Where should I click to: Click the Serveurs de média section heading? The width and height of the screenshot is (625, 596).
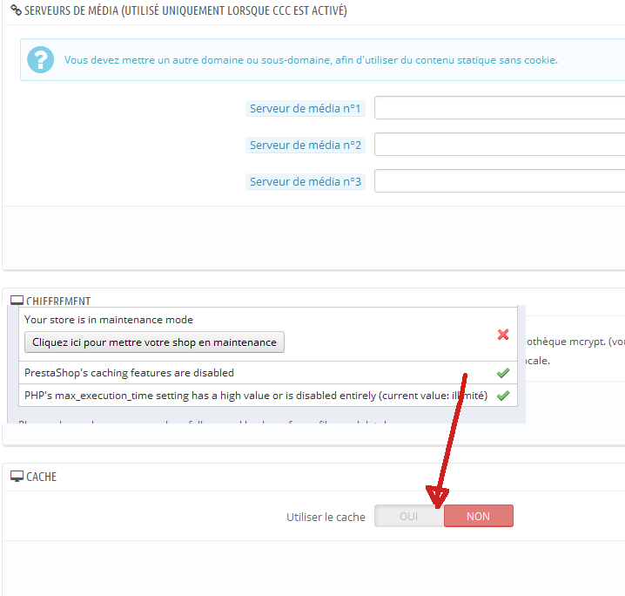pyautogui.click(x=185, y=10)
